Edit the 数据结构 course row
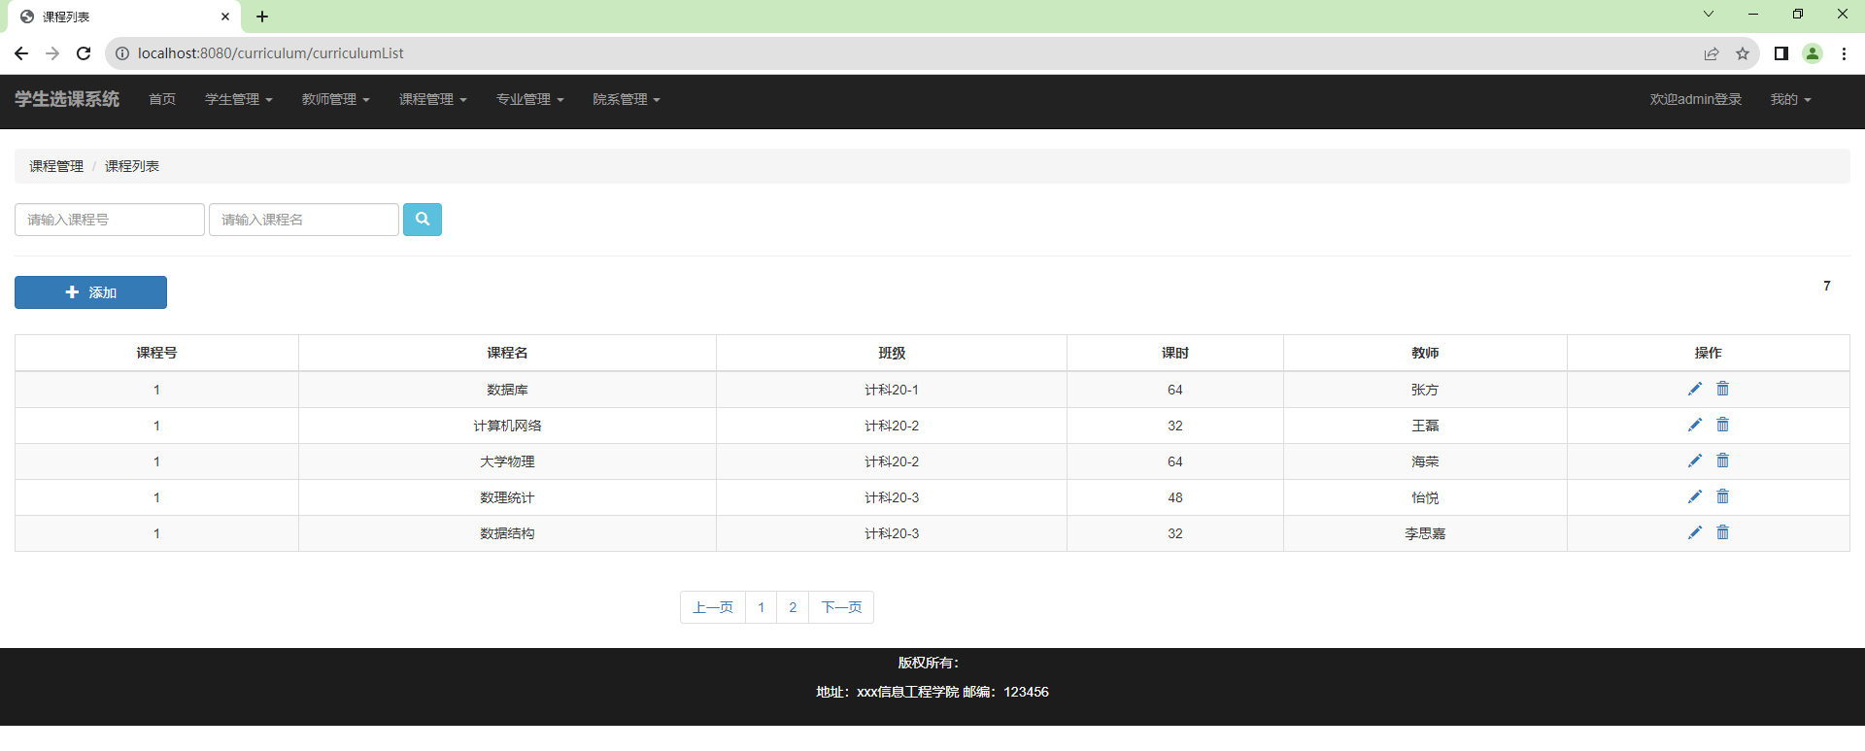 (1695, 532)
